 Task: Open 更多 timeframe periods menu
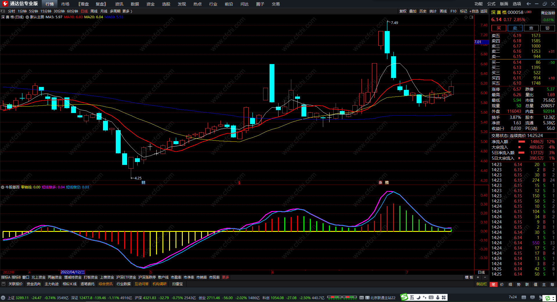(127, 11)
